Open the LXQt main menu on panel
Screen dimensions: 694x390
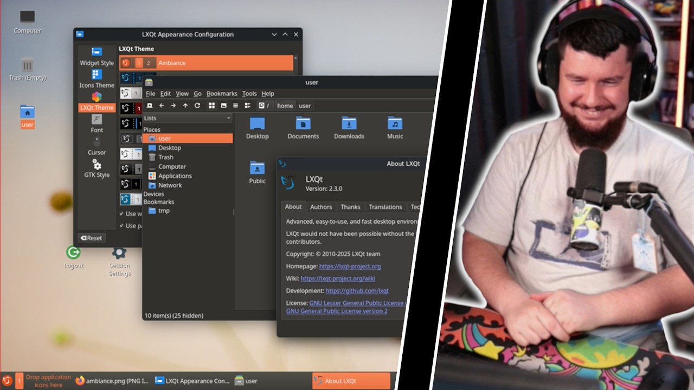click(7, 381)
